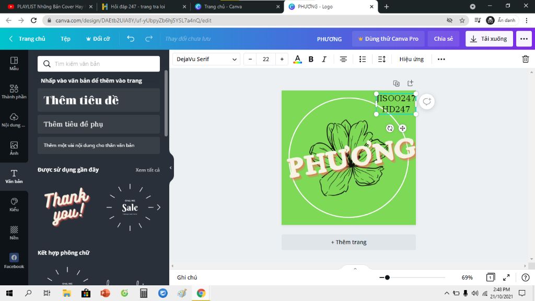535x301 pixels.
Task: Open the Mẫu templates sidebar panel
Action: point(14,63)
